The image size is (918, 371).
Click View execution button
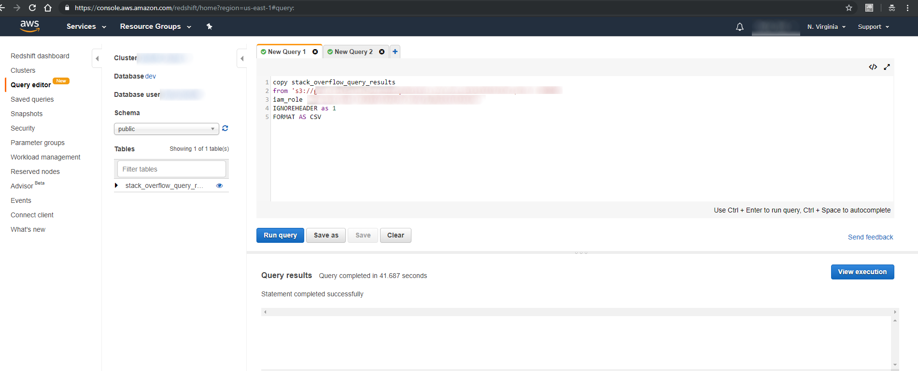point(862,272)
